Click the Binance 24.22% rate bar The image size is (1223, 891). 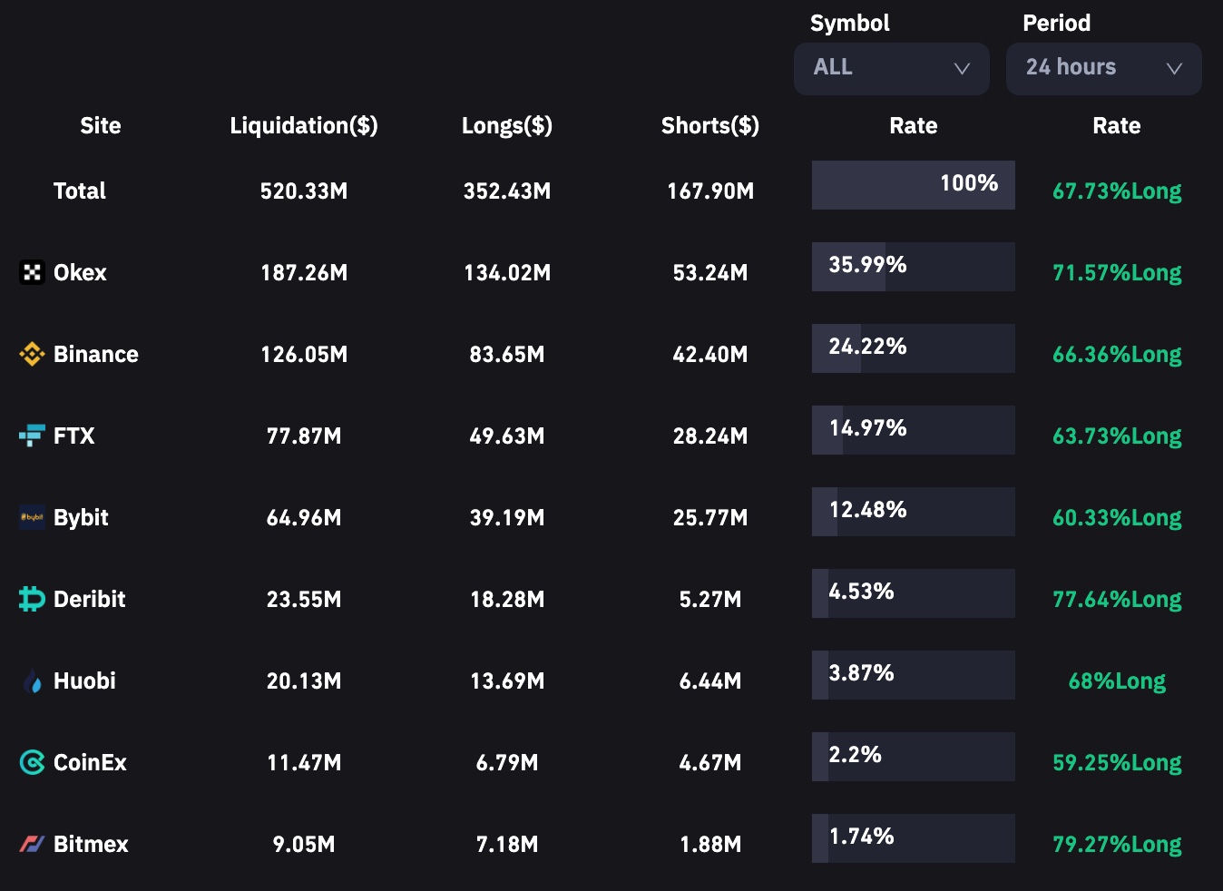pos(914,348)
